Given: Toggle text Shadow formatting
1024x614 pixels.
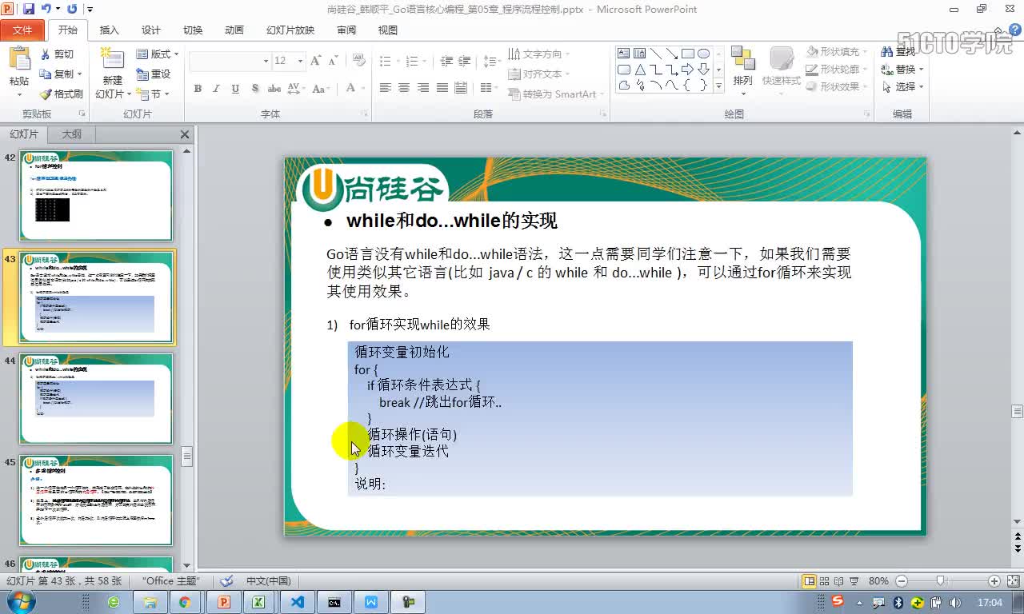Looking at the screenshot, I should click(255, 89).
